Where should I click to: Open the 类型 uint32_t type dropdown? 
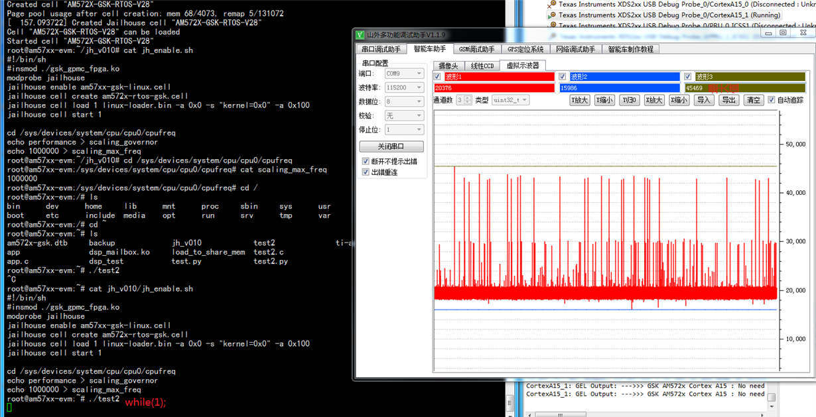click(510, 100)
